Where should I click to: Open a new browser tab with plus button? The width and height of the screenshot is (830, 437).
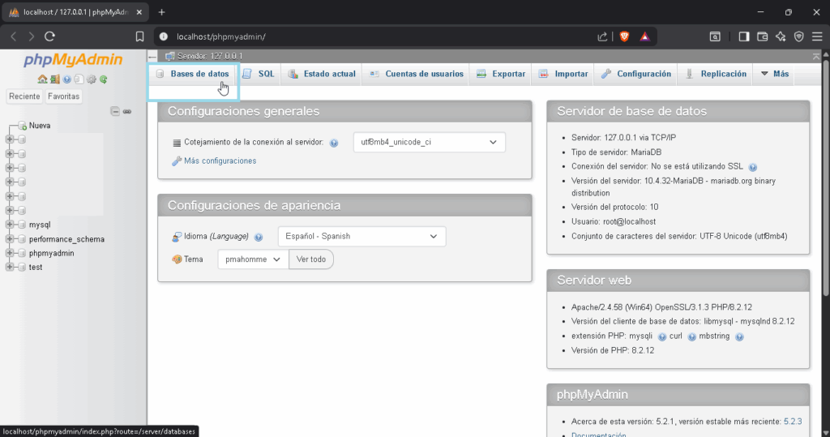pos(161,12)
